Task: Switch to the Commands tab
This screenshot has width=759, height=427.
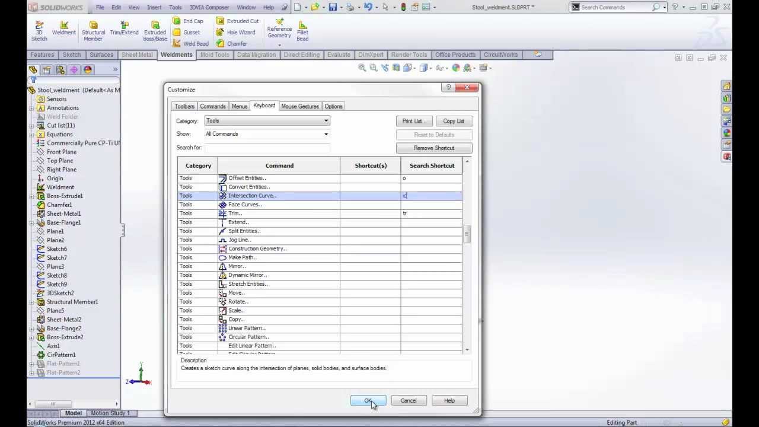Action: (x=213, y=106)
